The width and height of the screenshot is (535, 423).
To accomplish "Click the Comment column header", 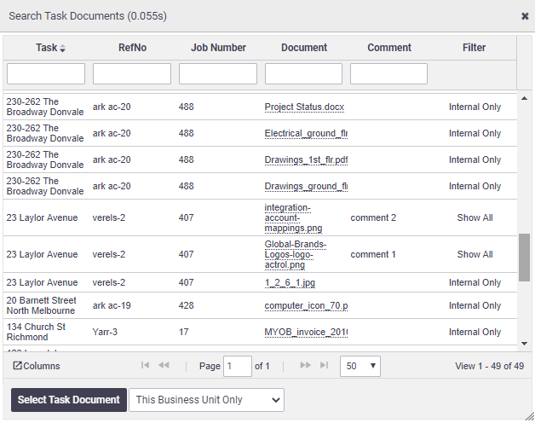I will 389,48.
